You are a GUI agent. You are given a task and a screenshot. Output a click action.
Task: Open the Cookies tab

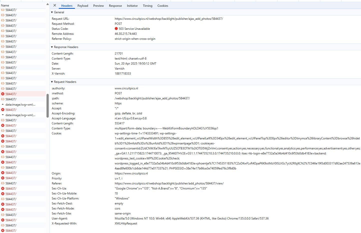[163, 6]
